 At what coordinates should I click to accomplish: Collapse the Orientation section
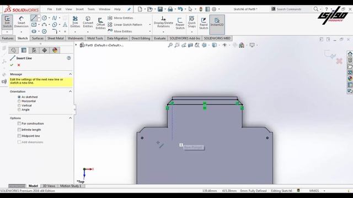click(71, 91)
